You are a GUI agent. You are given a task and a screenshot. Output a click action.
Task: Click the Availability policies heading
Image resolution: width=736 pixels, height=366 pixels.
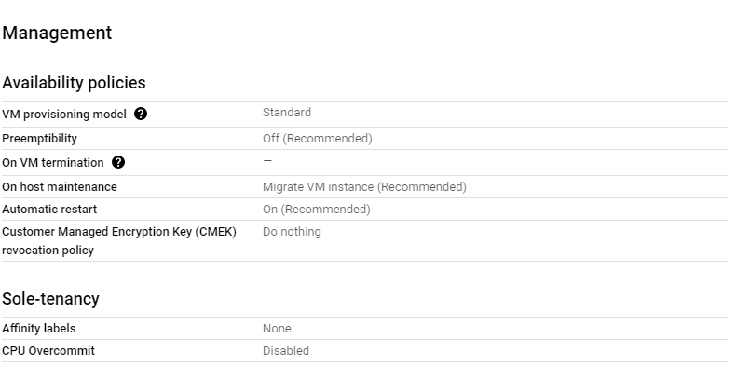tap(74, 83)
